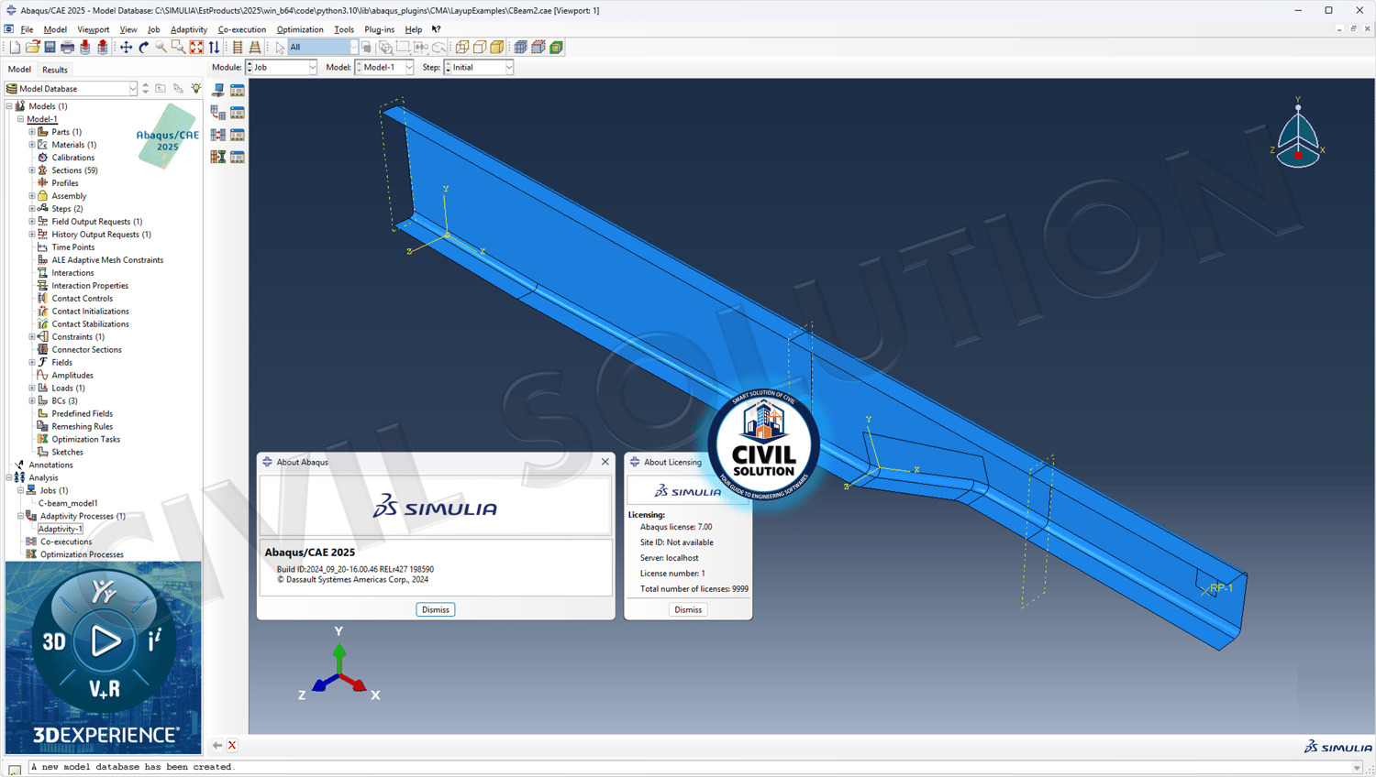1376x777 pixels.
Task: Open the Adaptivity menu
Action: coord(189,29)
